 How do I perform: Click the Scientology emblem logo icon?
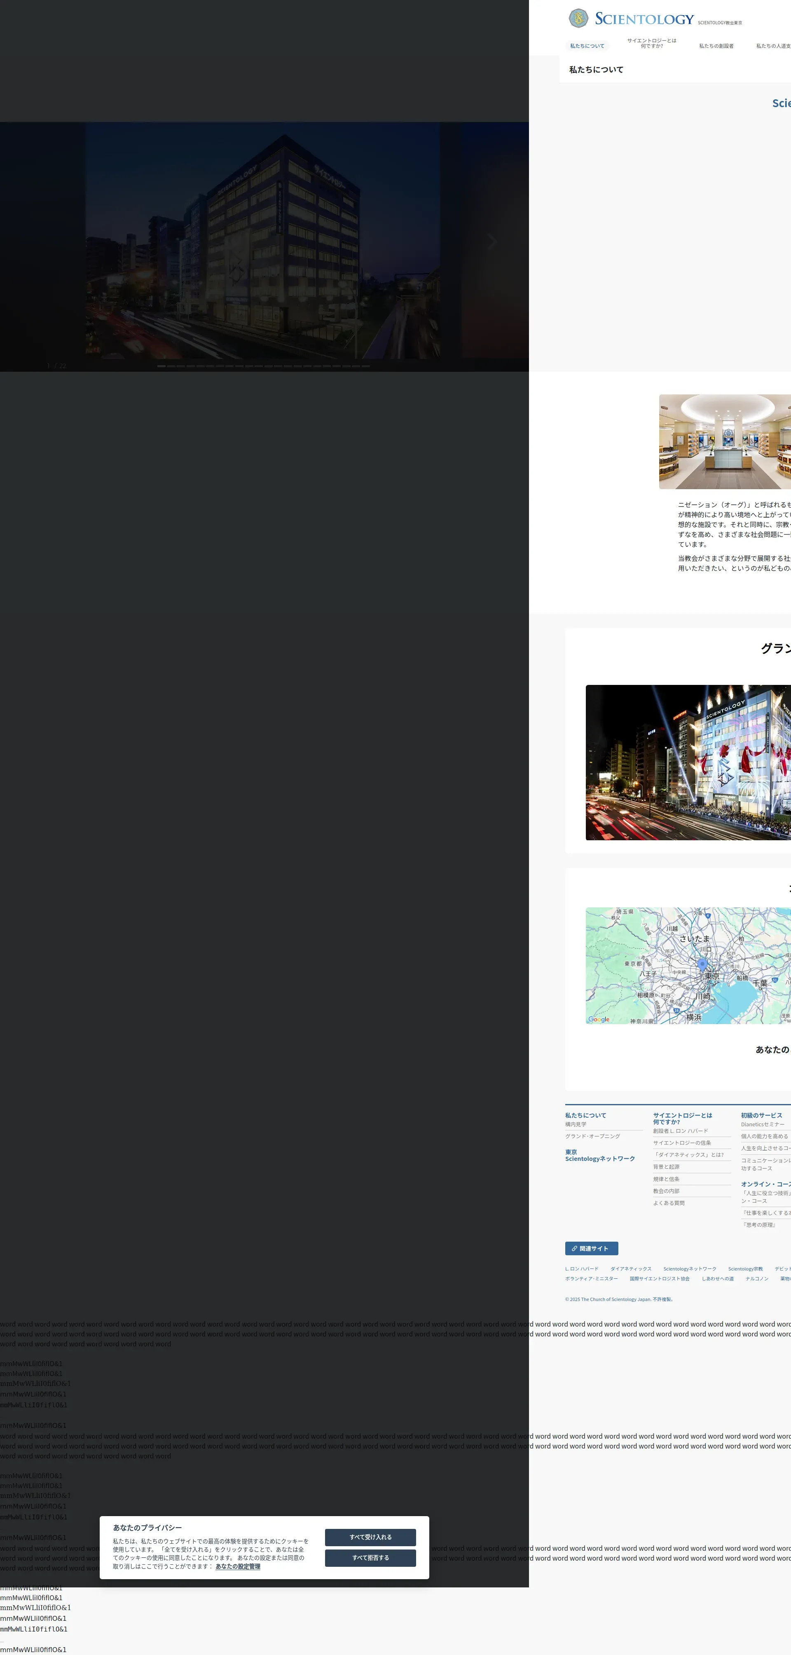tap(578, 18)
